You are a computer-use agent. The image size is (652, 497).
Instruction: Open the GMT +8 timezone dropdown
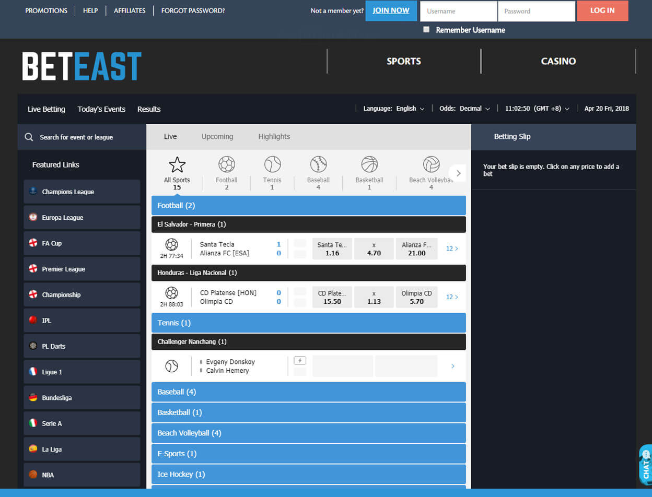point(537,109)
